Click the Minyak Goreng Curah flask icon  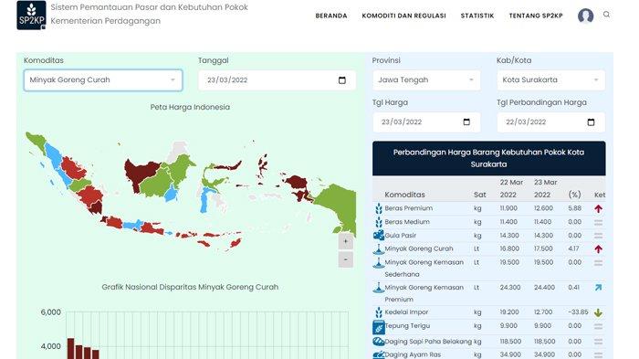(x=379, y=248)
